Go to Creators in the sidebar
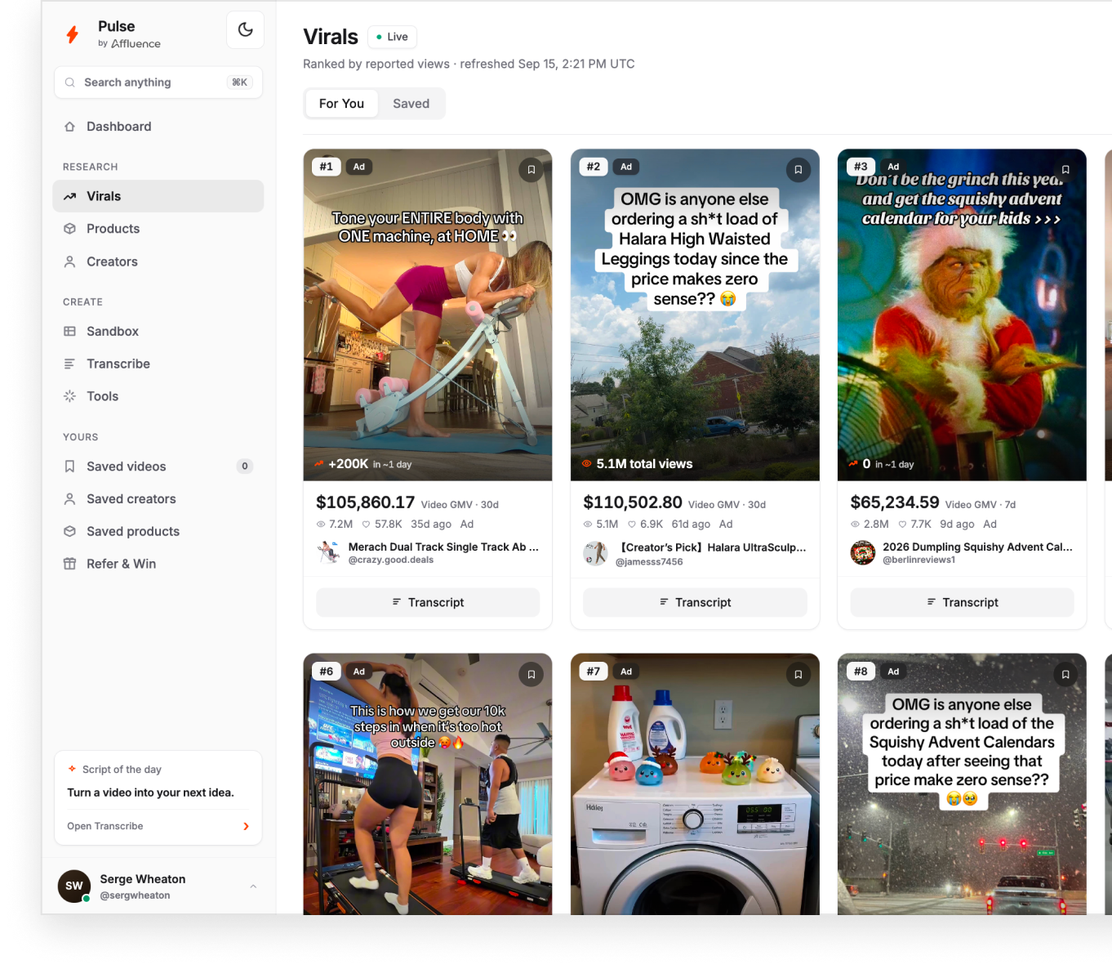Viewport: 1112px width, 969px height. coord(158,261)
